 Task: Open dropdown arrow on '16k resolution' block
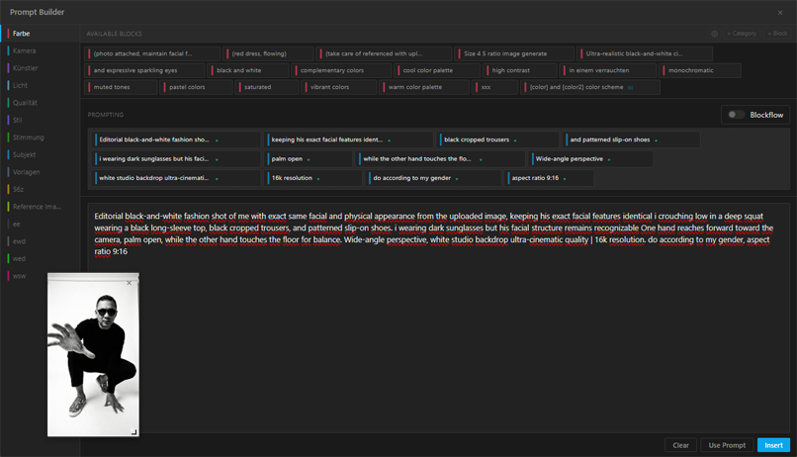pyautogui.click(x=318, y=179)
